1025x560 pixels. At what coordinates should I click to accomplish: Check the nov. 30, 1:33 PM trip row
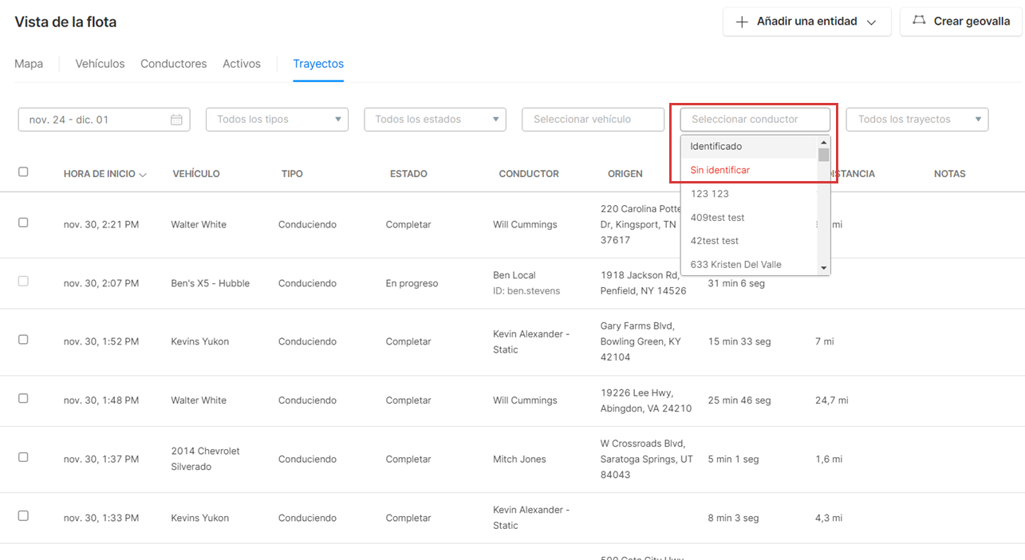23,516
